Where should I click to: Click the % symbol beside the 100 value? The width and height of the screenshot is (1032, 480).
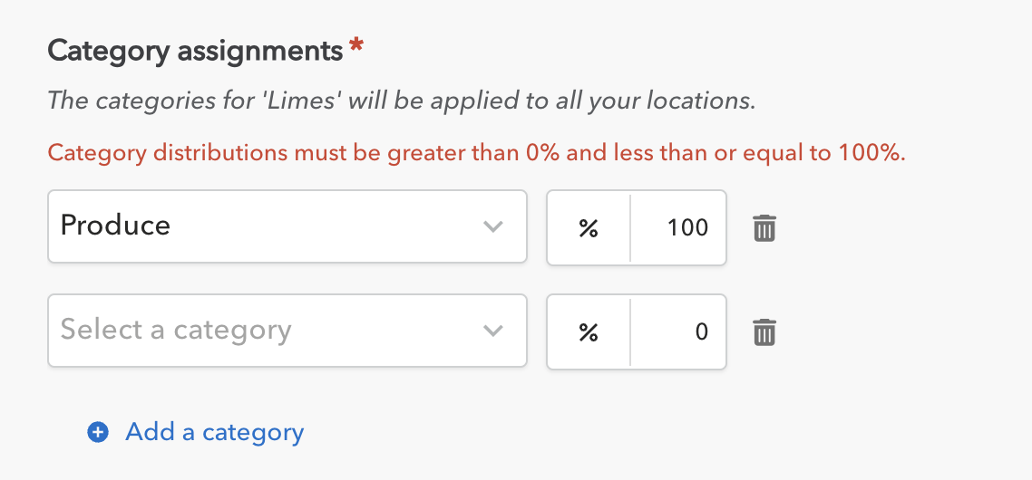tap(589, 228)
